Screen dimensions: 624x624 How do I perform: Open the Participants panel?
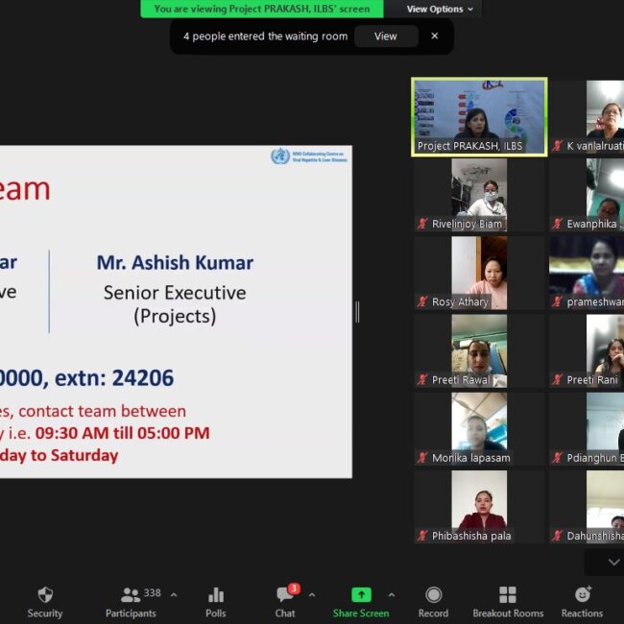tap(131, 602)
